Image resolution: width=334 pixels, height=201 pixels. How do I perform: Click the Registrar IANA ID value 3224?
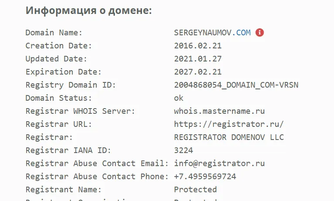click(x=184, y=150)
